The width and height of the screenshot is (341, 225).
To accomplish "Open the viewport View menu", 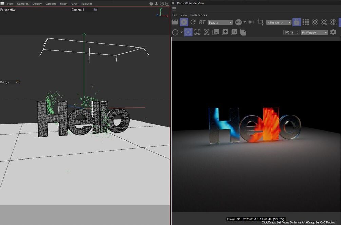I will coord(10,4).
